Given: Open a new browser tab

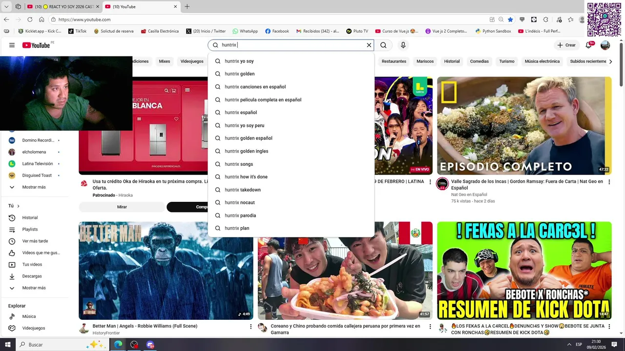Looking at the screenshot, I should [x=187, y=7].
